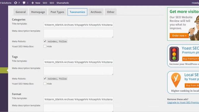Open the Upgrade to Yoast SEO Premium link
The image size is (199, 112).
pyautogui.click(x=183, y=102)
